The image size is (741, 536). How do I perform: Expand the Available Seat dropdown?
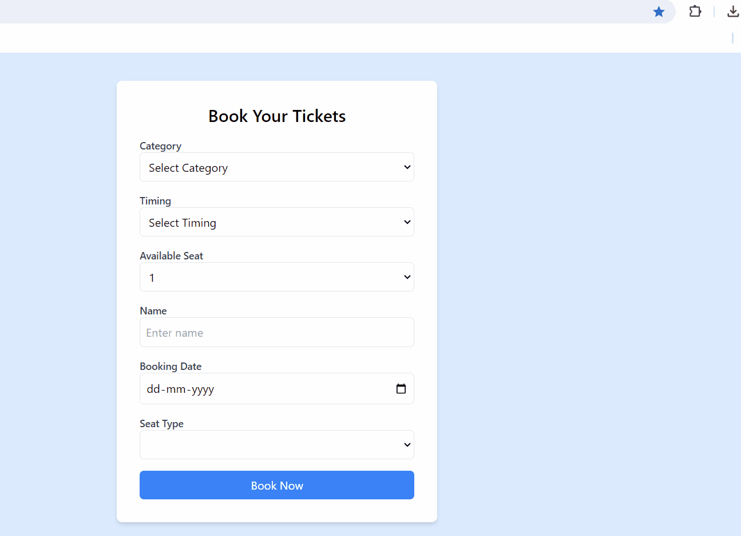(x=276, y=277)
